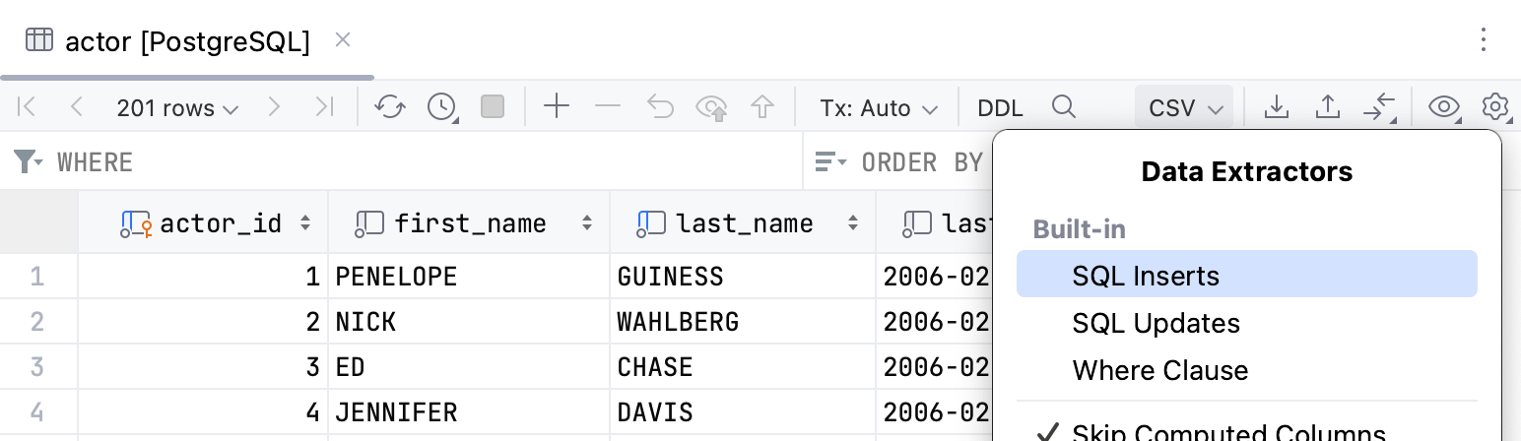
Task: Click the compare data arrows icon
Action: [x=1380, y=107]
